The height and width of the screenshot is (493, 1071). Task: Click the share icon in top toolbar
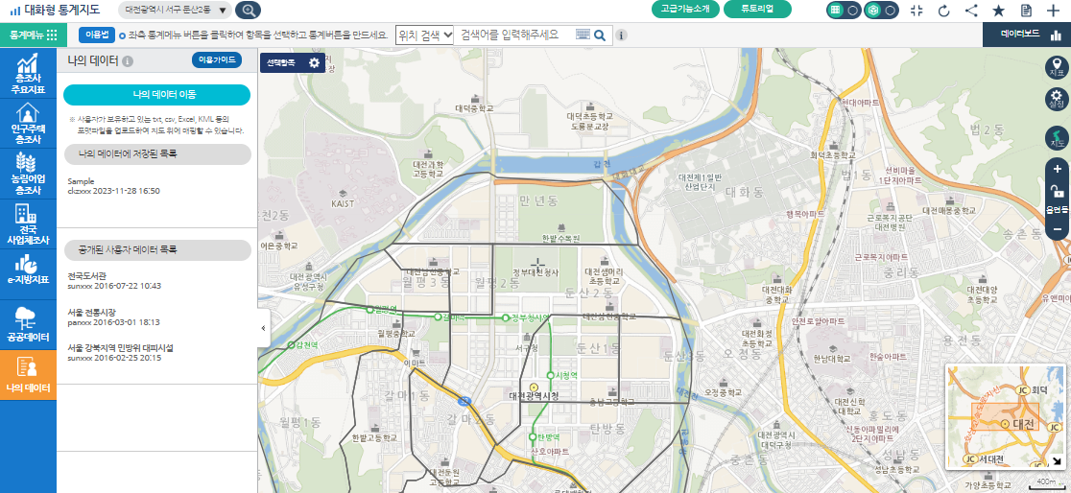pos(971,11)
